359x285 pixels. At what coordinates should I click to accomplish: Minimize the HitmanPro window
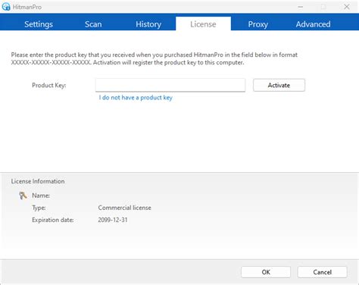pos(301,7)
